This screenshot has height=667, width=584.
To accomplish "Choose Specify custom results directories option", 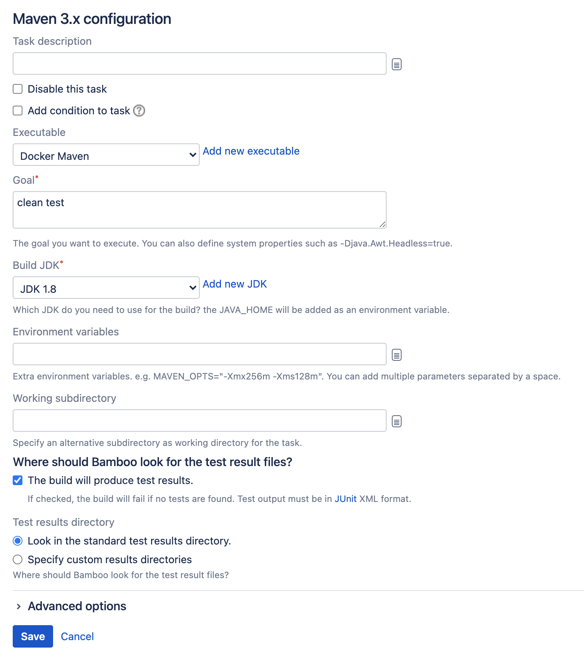I will click(x=18, y=559).
